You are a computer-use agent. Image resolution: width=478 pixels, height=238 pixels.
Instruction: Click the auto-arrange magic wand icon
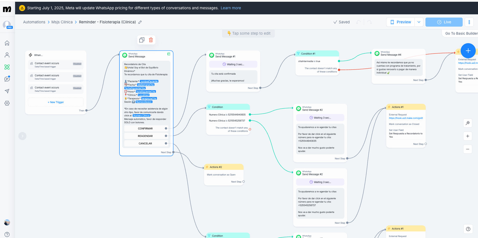(468, 123)
